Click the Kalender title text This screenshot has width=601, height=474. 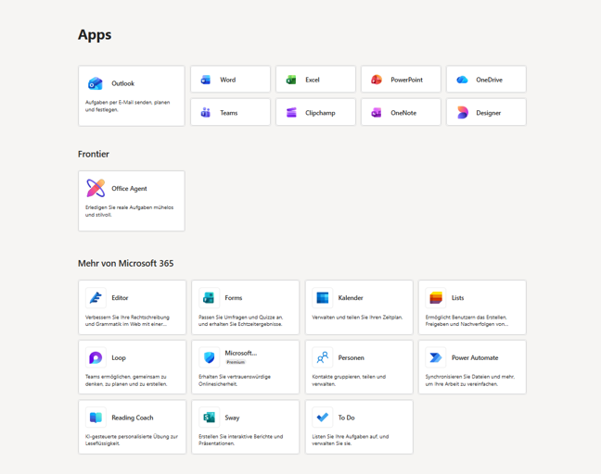tap(351, 297)
